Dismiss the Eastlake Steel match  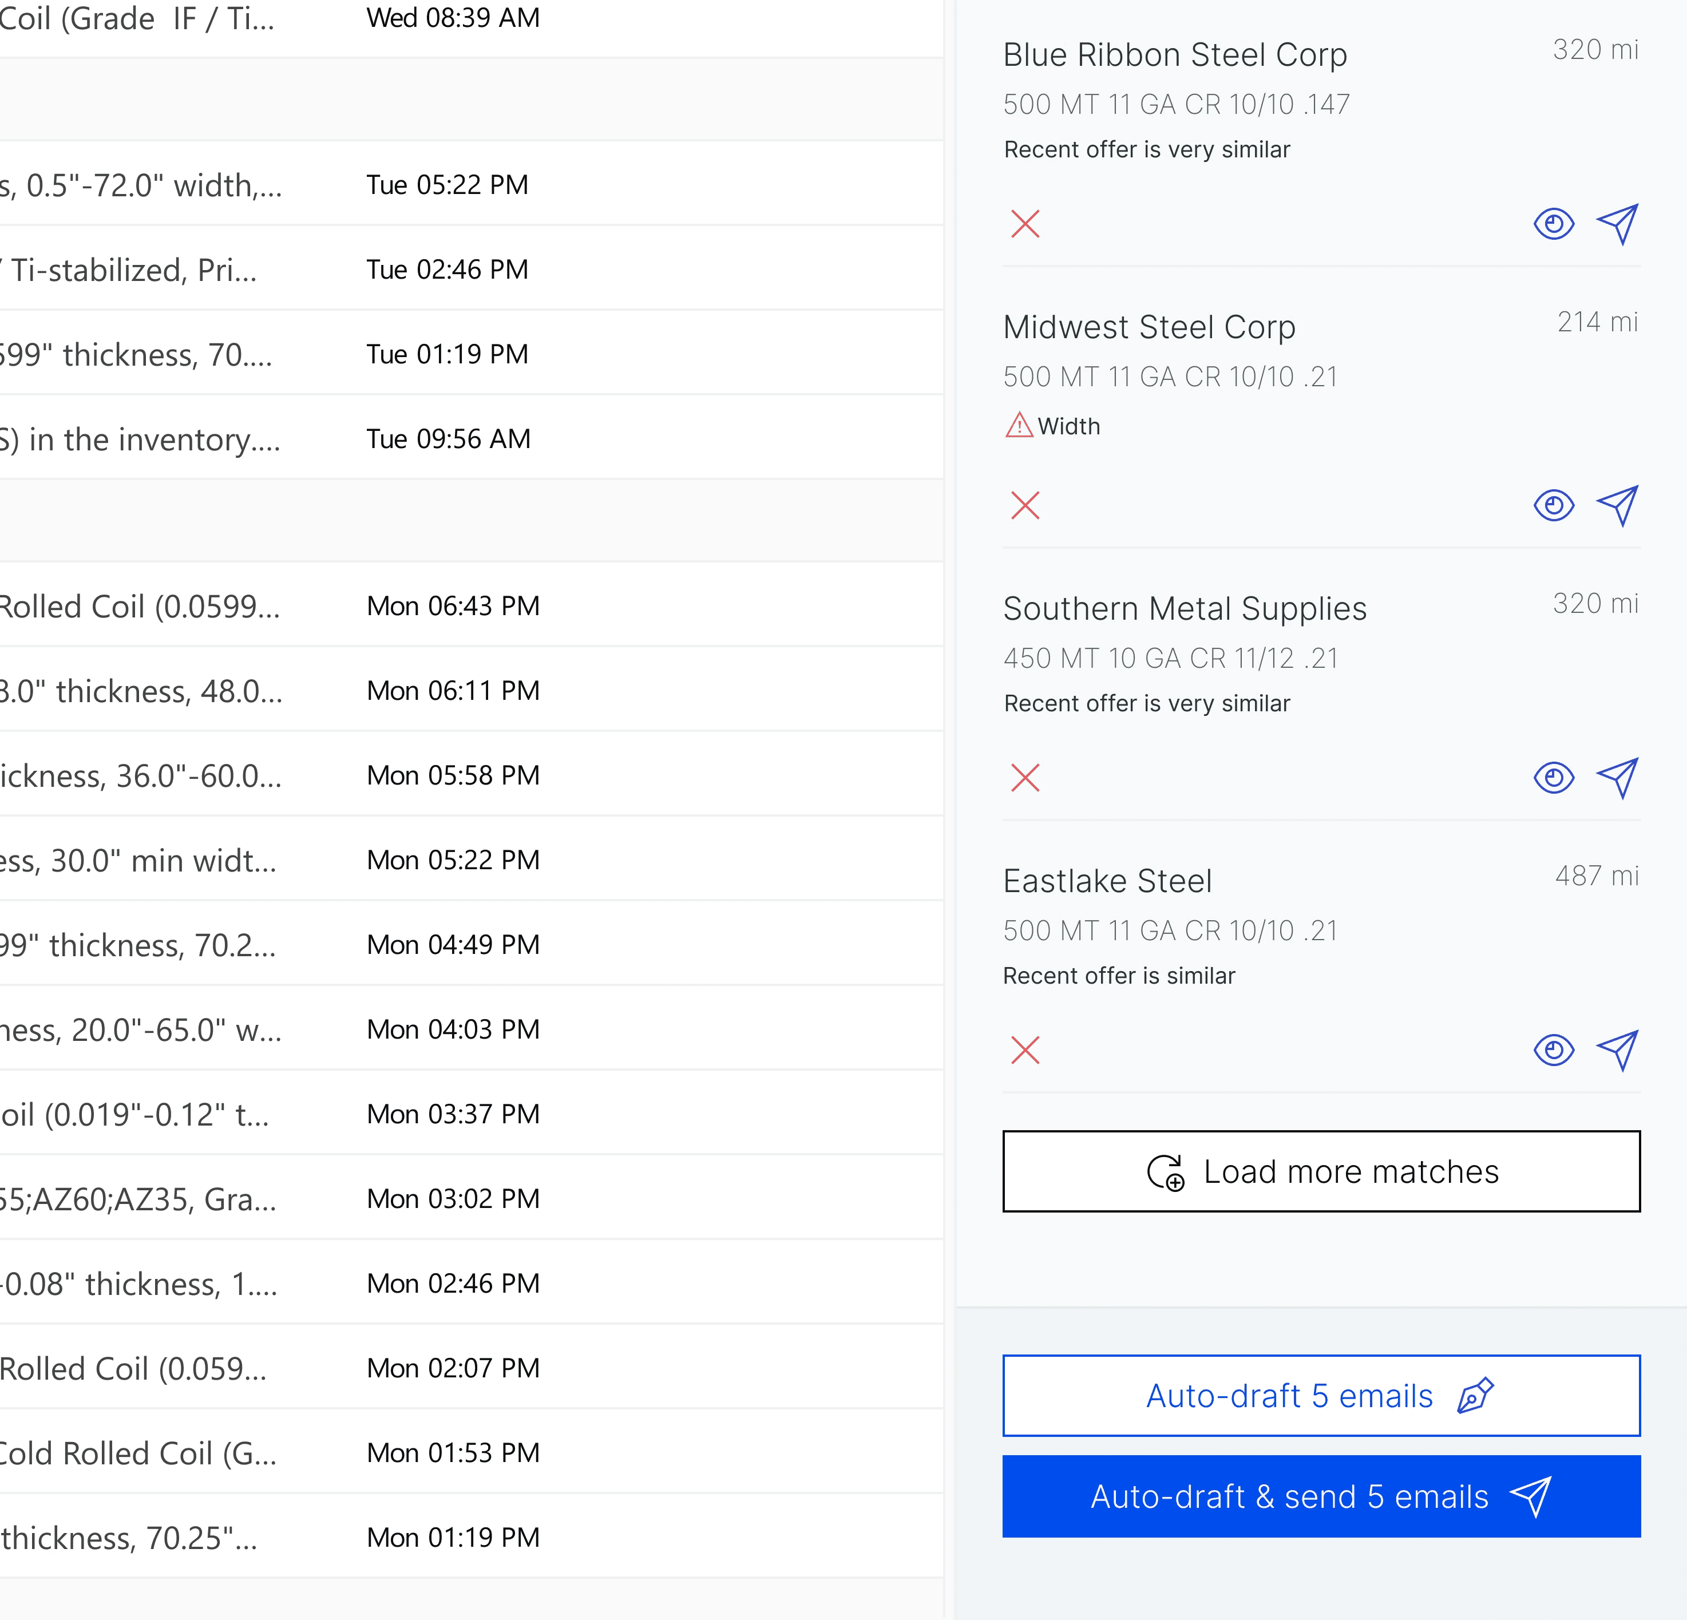click(1024, 1049)
